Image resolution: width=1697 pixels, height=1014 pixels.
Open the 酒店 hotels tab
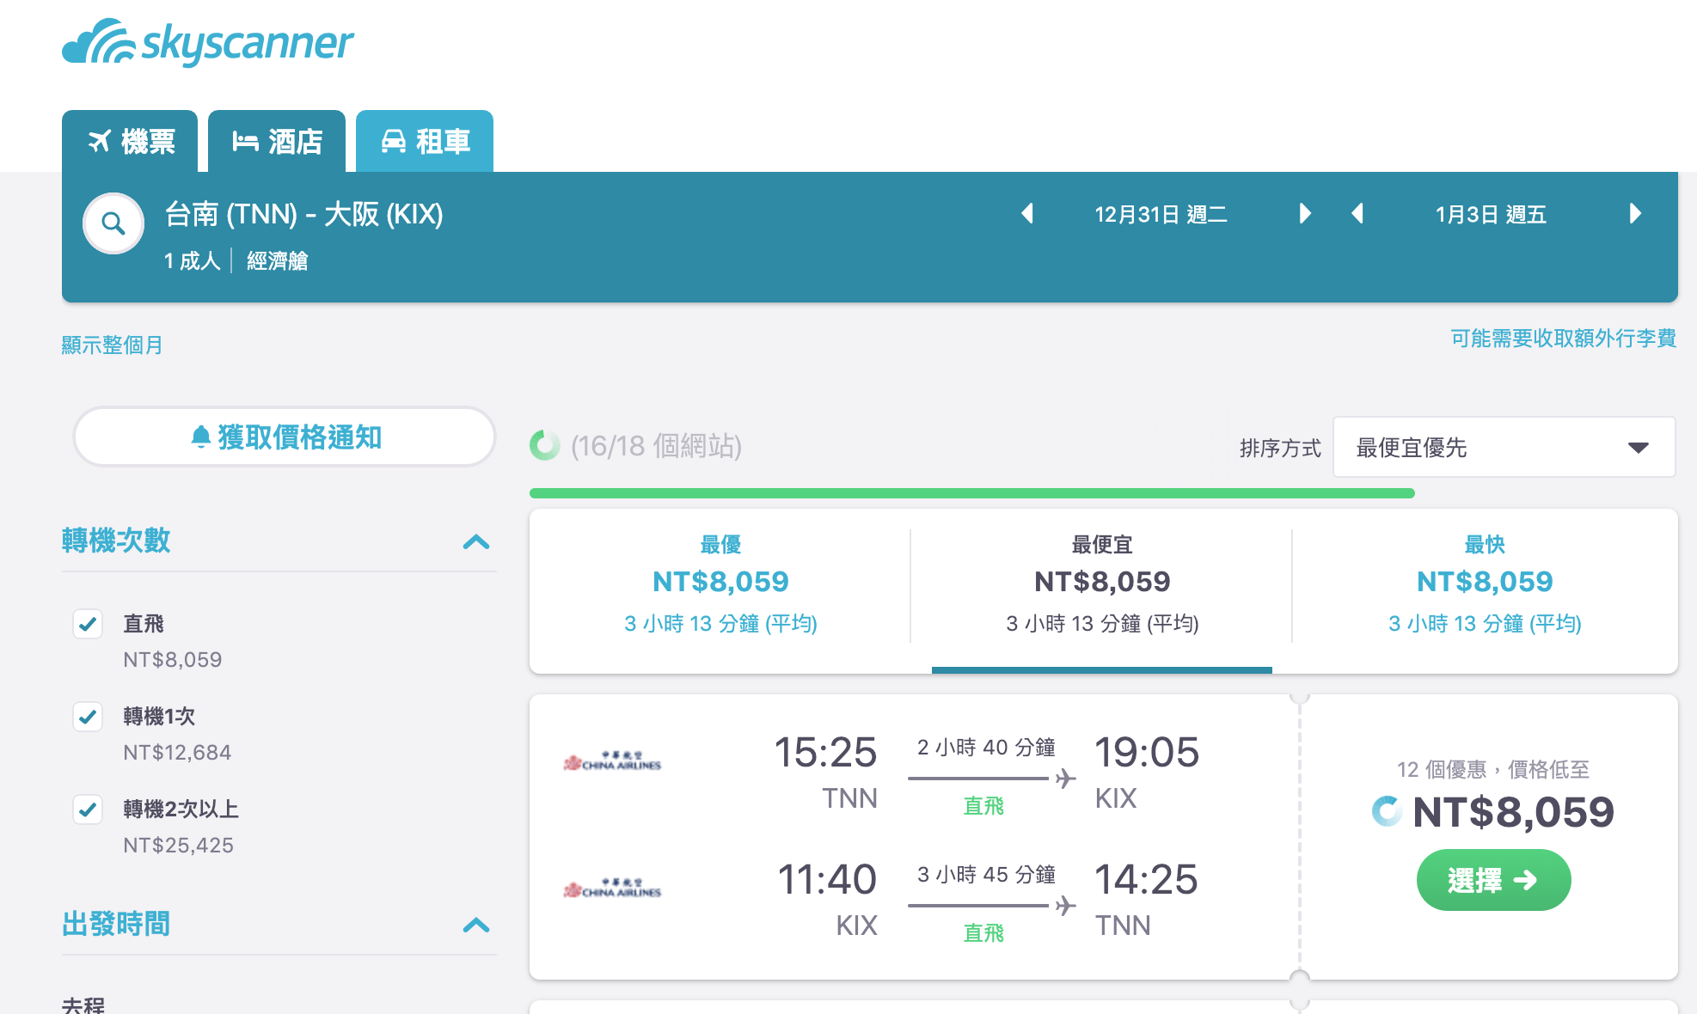[x=277, y=141]
